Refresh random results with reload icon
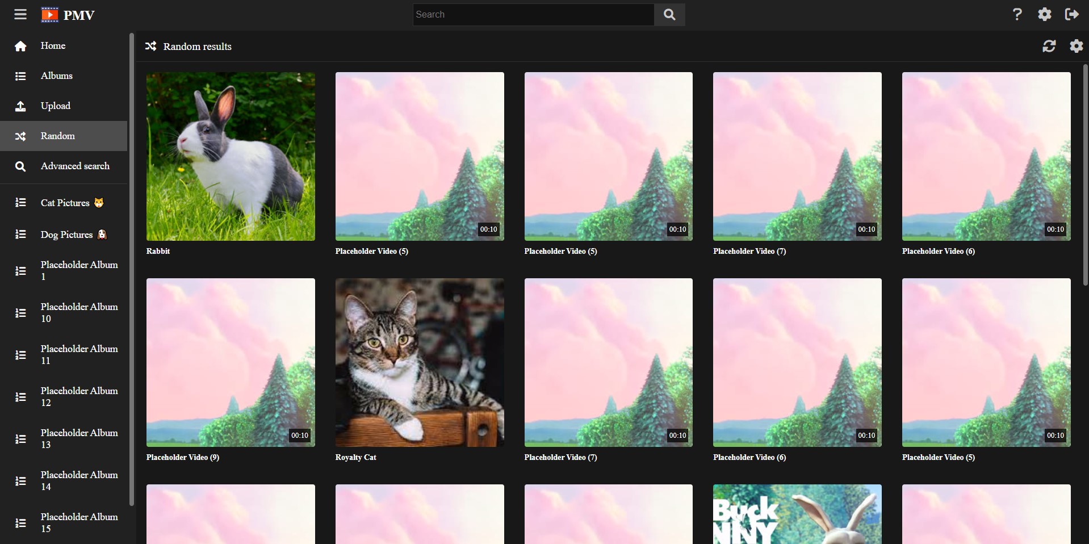Viewport: 1089px width, 544px height. pos(1049,46)
